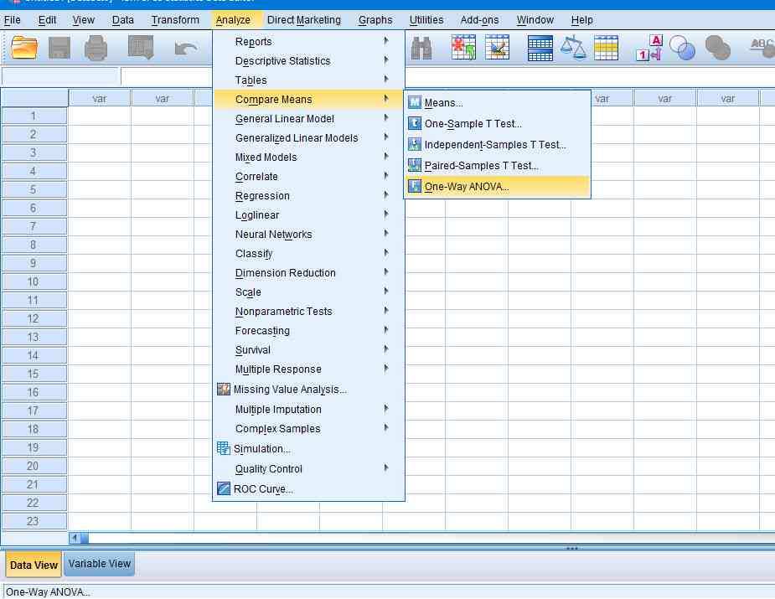Screen dimensions: 775x599
Task: Choose Multiple Response menu entry
Action: click(x=308, y=369)
